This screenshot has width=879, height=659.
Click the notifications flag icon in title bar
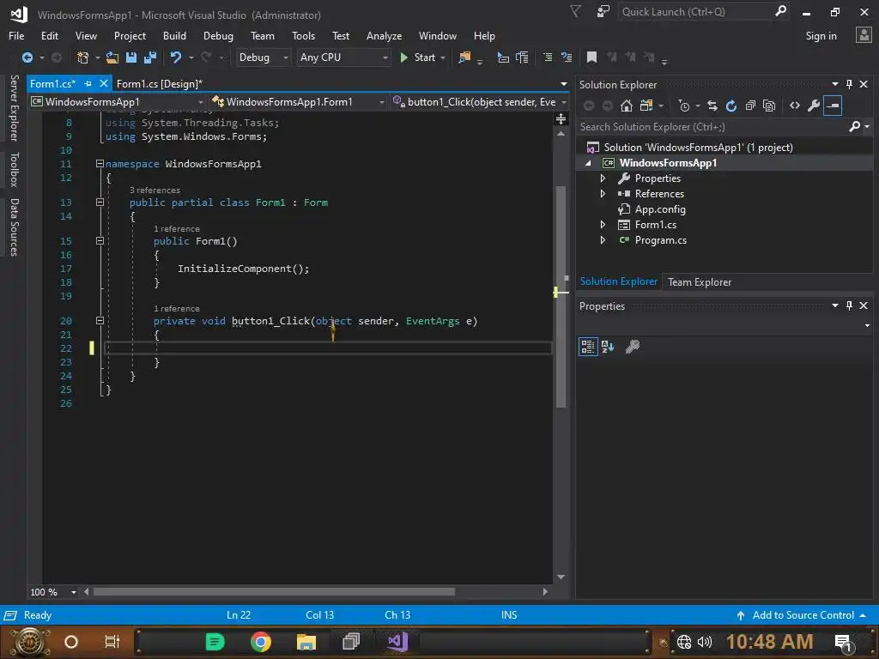pyautogui.click(x=575, y=12)
